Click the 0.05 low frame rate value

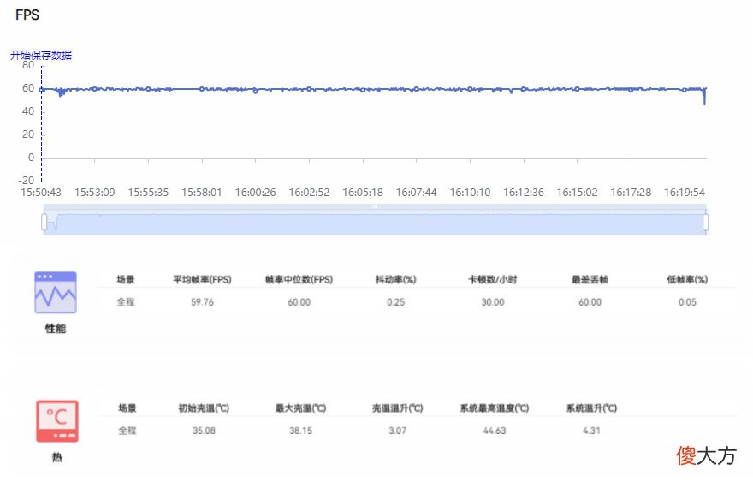click(687, 302)
